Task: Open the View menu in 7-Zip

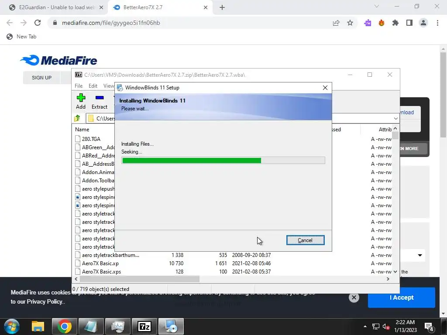Action: pyautogui.click(x=109, y=86)
